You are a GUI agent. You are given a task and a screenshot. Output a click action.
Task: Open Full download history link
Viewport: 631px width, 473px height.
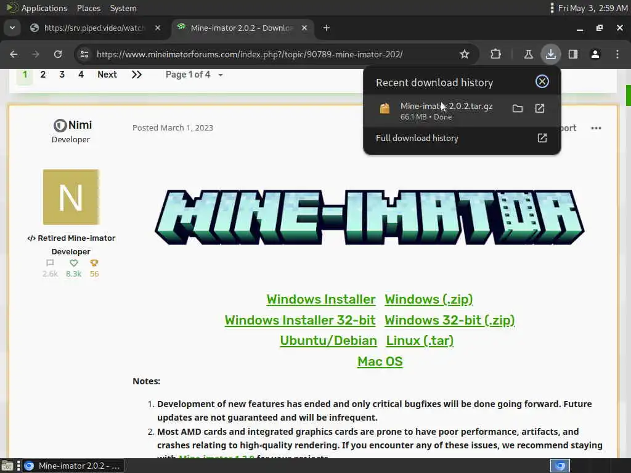point(462,138)
